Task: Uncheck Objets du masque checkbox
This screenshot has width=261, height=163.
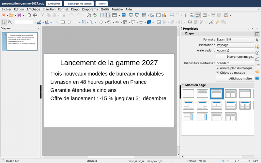Action: [217, 72]
